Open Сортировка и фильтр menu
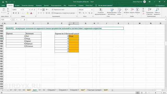This screenshot has width=167, height=94. point(150,11)
